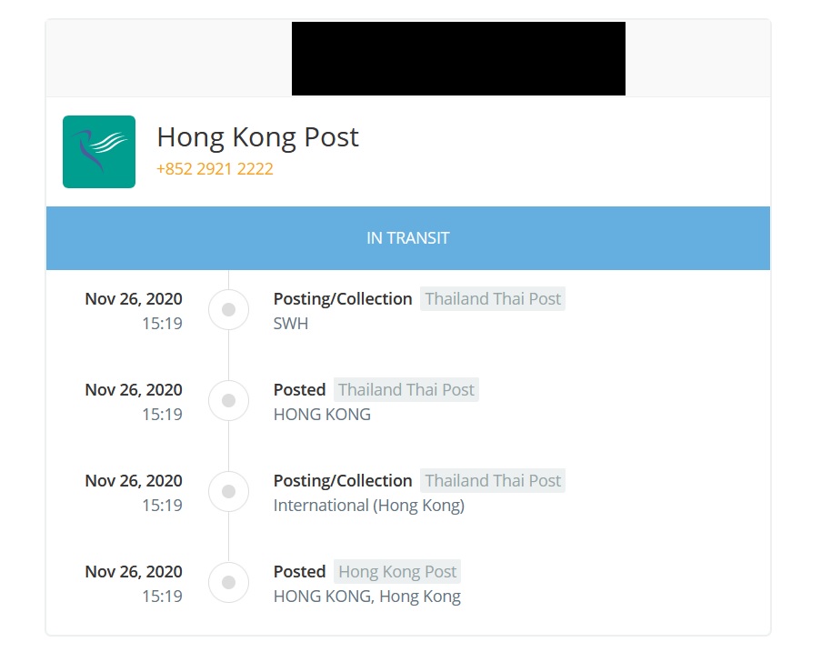Viewport: 831px width, 652px height.
Task: Click the timeline dot for SWH event
Action: [228, 309]
